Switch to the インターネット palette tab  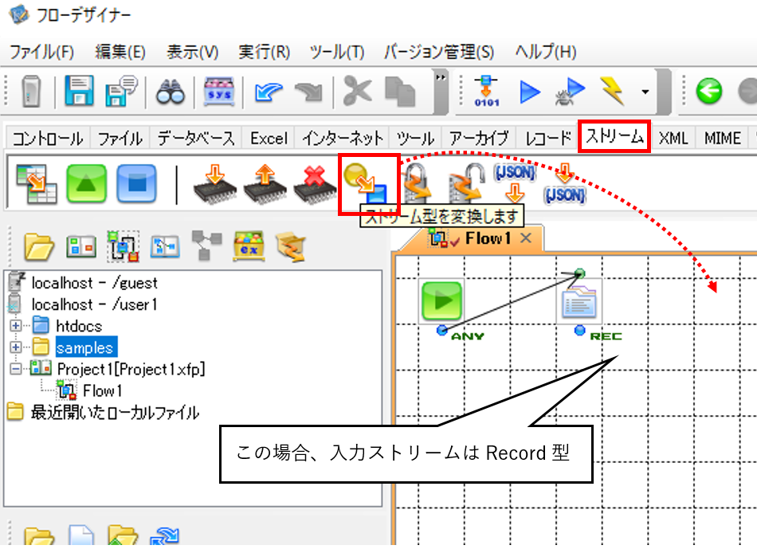click(x=343, y=138)
